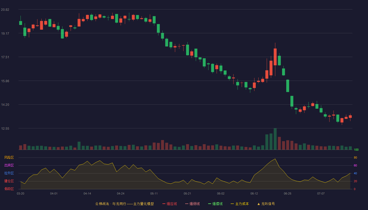Click the 14.20 price axis label
The width and height of the screenshot is (368, 210).
pyautogui.click(x=5, y=105)
